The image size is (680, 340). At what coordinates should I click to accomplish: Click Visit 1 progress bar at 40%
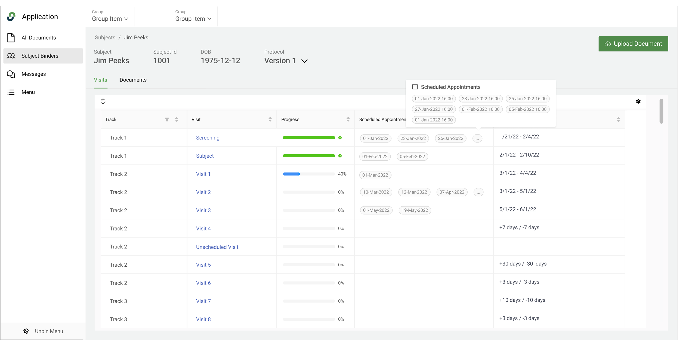(x=308, y=174)
